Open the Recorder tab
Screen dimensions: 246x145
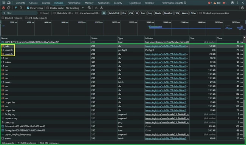coord(150,3)
